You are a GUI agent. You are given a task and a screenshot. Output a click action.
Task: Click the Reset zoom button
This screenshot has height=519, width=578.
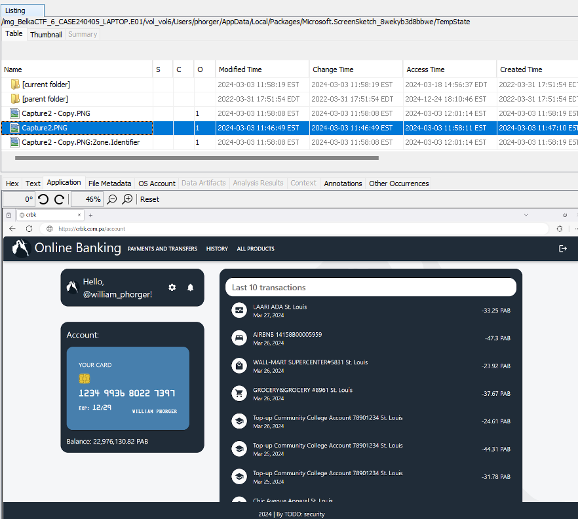coord(149,199)
